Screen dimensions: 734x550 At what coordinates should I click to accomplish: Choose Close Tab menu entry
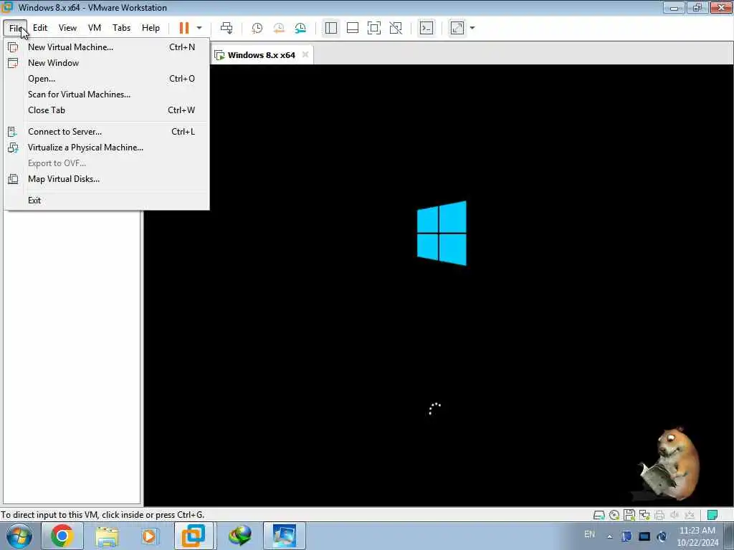click(x=107, y=110)
